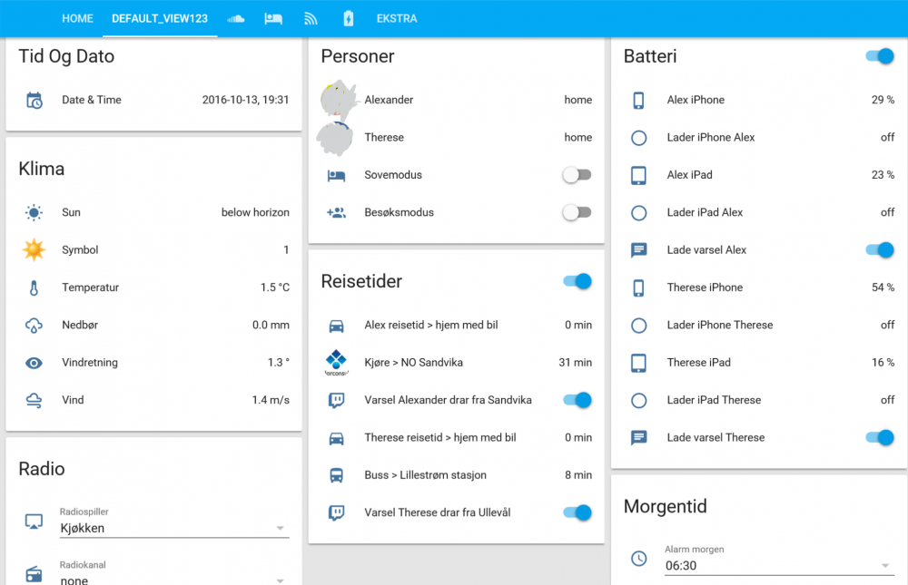The height and width of the screenshot is (585, 908).
Task: Open the EKSTRA tab
Action: click(397, 18)
